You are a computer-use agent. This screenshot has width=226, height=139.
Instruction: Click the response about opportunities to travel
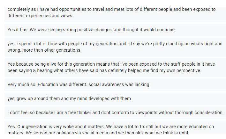click(115, 12)
